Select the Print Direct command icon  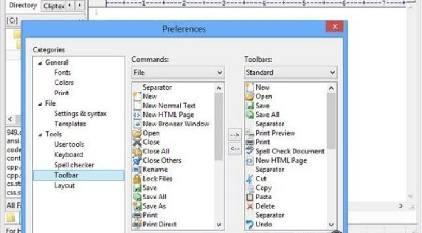137,225
